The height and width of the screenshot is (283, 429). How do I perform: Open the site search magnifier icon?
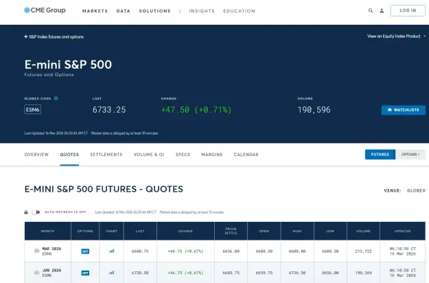[x=371, y=11]
